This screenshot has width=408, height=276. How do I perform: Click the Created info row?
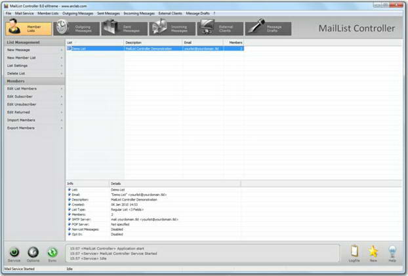153,205
